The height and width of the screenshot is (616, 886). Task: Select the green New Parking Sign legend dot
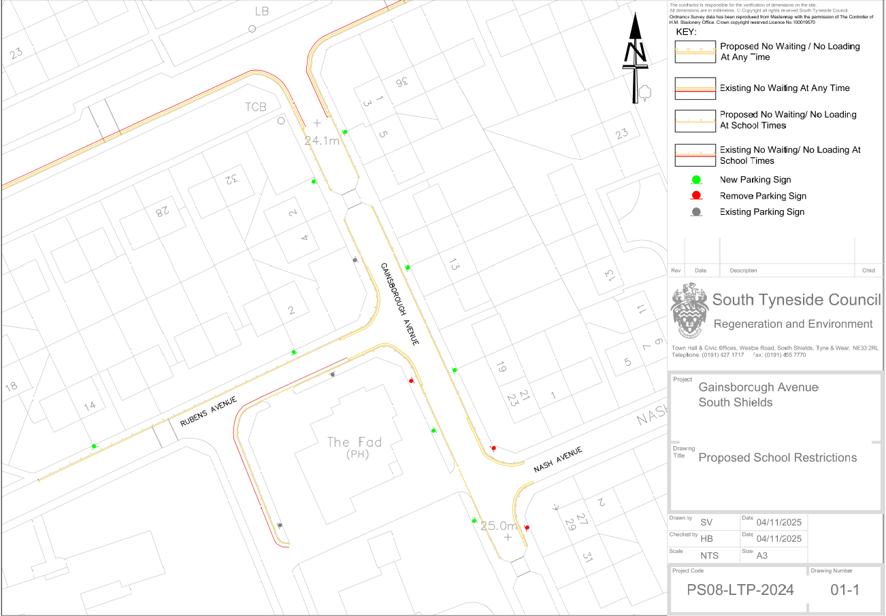click(x=695, y=180)
